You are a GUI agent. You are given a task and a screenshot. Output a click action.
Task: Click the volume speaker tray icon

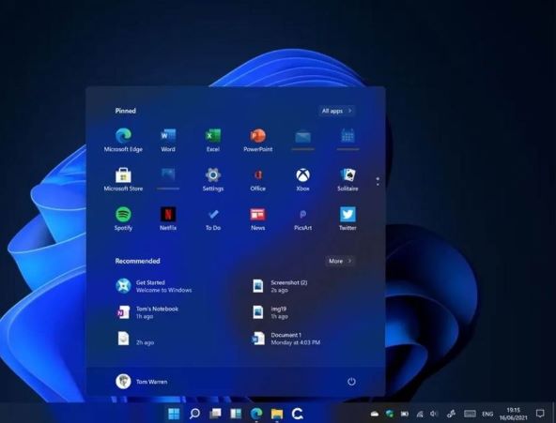click(x=434, y=414)
